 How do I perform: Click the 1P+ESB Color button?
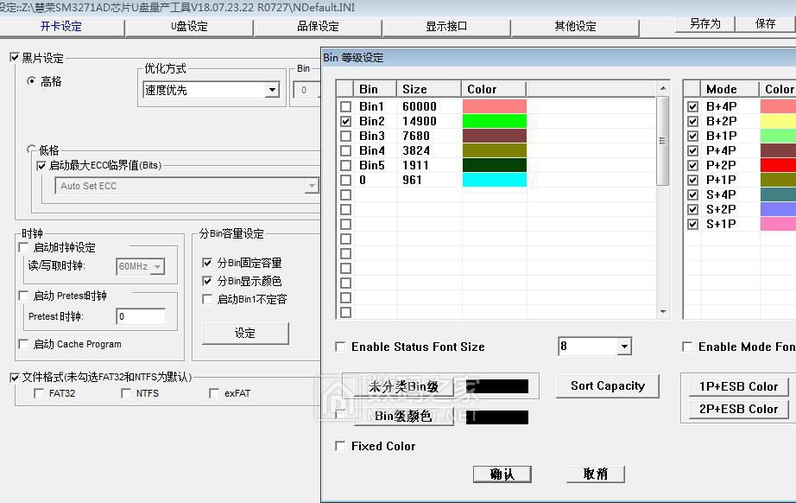tap(739, 386)
